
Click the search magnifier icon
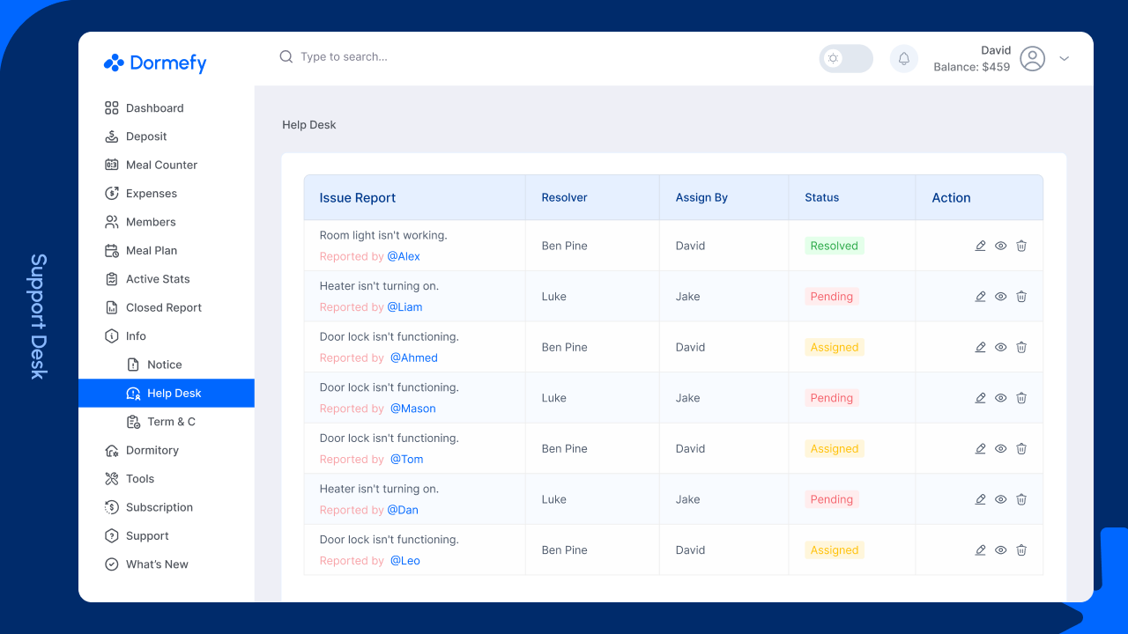coord(286,56)
